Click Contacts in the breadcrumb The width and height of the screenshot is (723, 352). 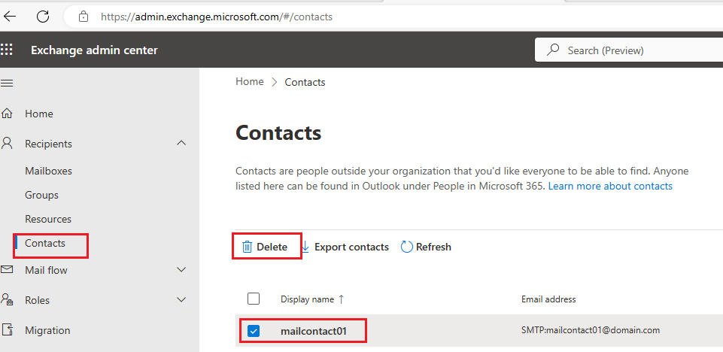tap(305, 82)
